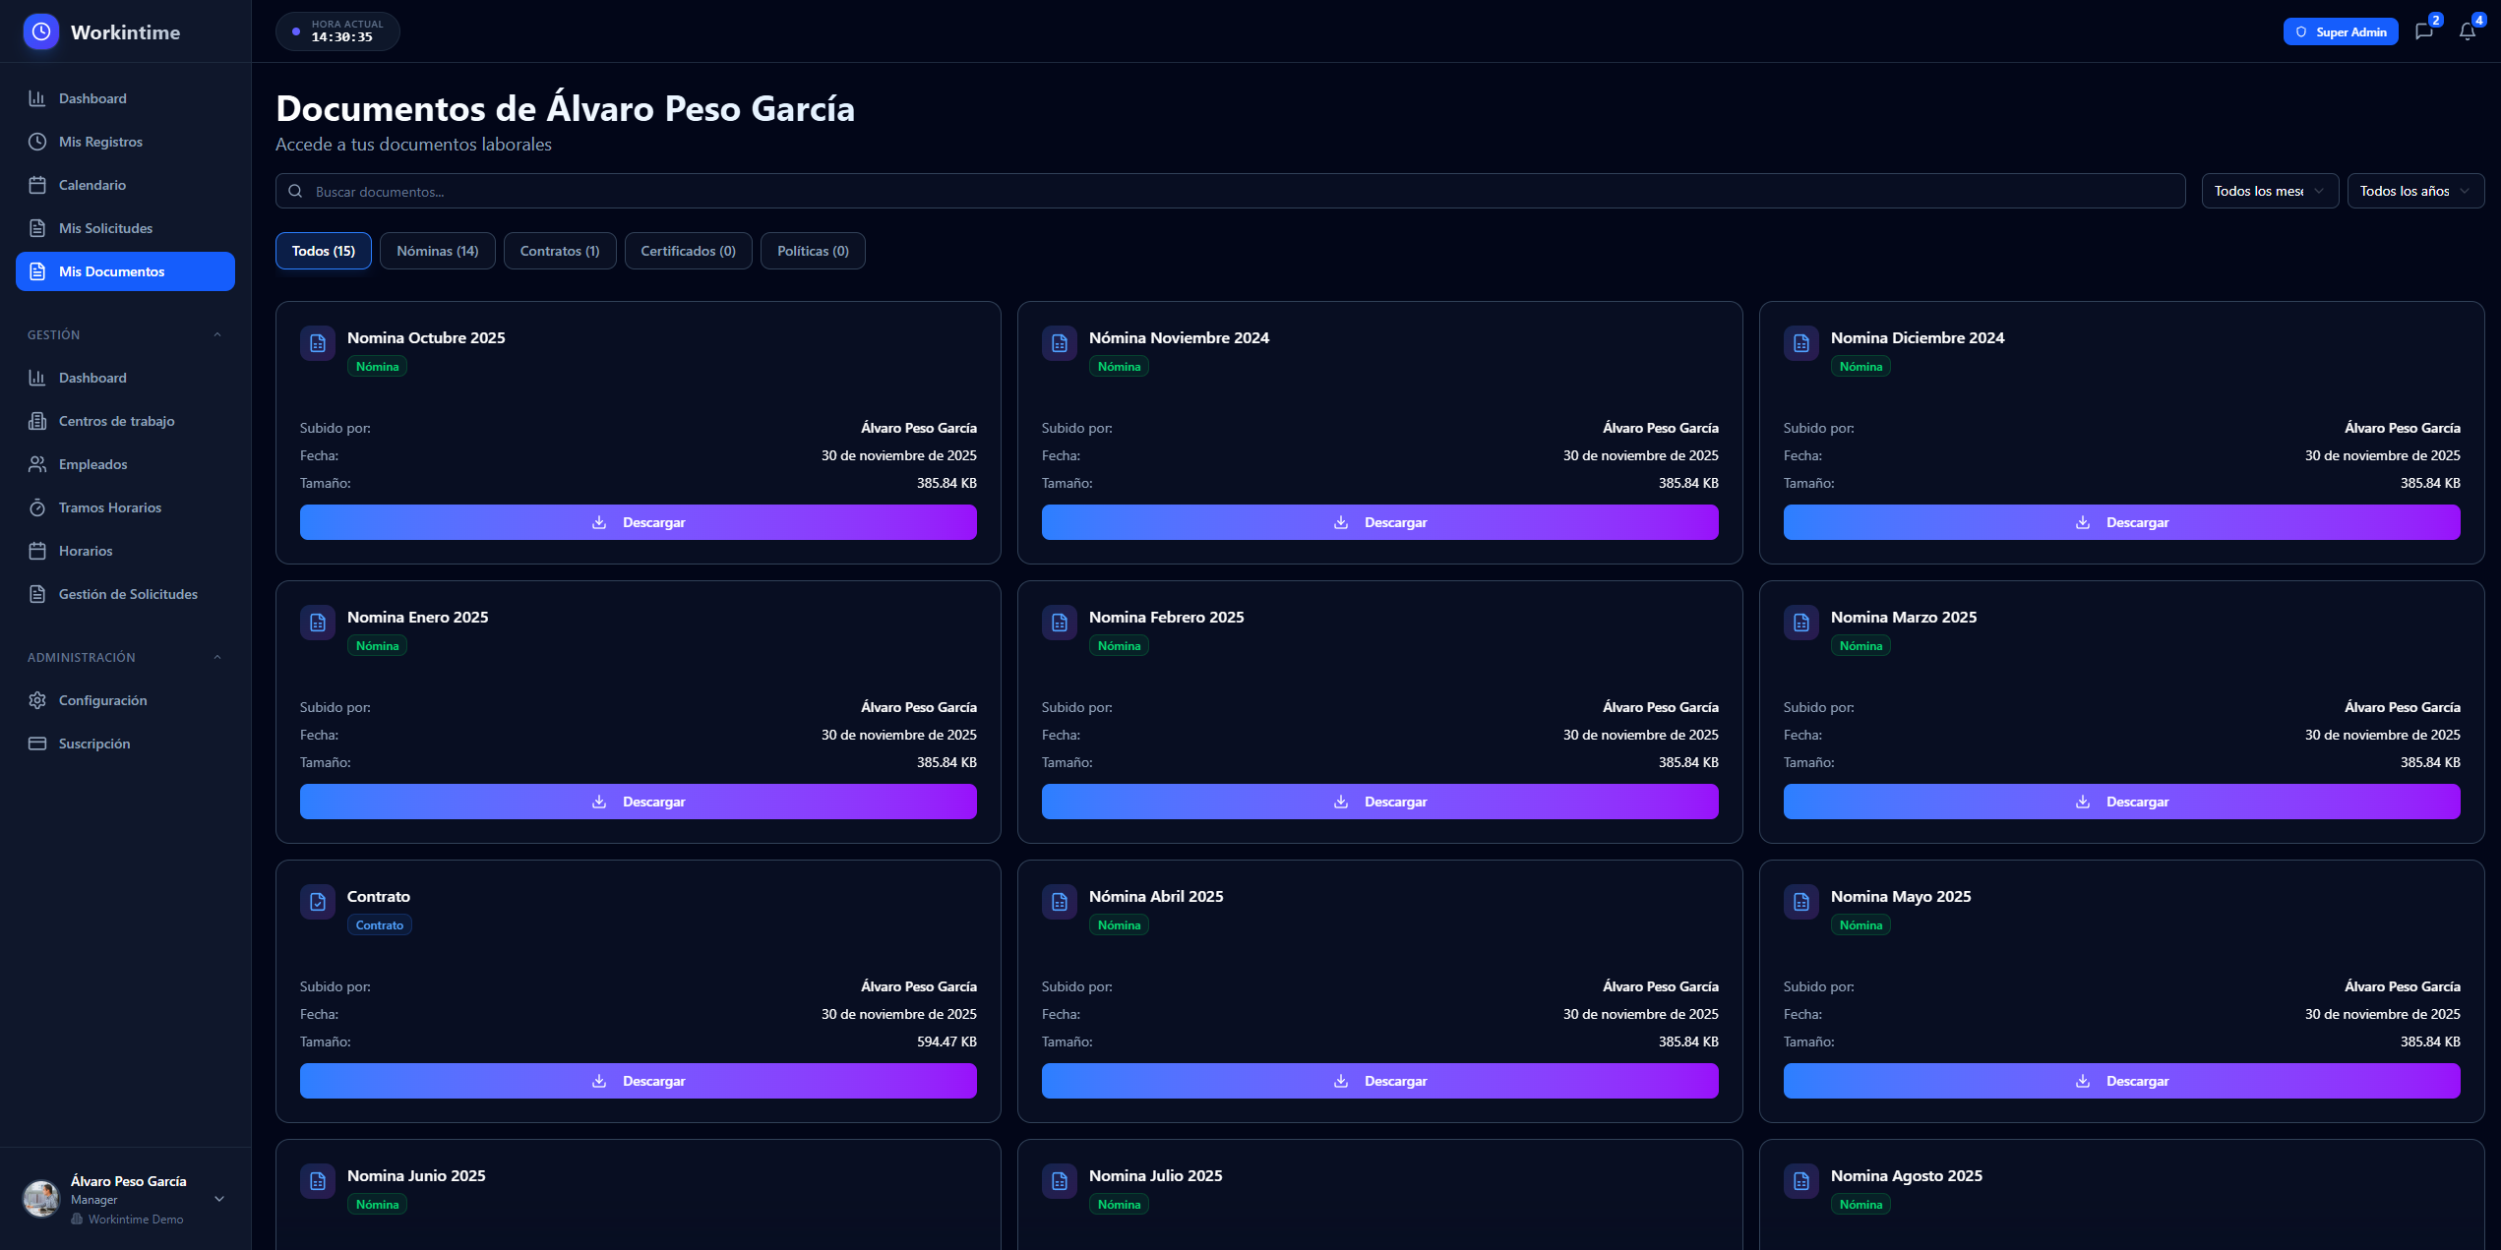Click the Workintime clock logo icon
The width and height of the screenshot is (2501, 1250).
tap(41, 31)
